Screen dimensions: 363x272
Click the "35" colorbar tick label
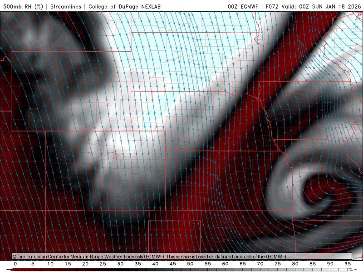coord(138,264)
